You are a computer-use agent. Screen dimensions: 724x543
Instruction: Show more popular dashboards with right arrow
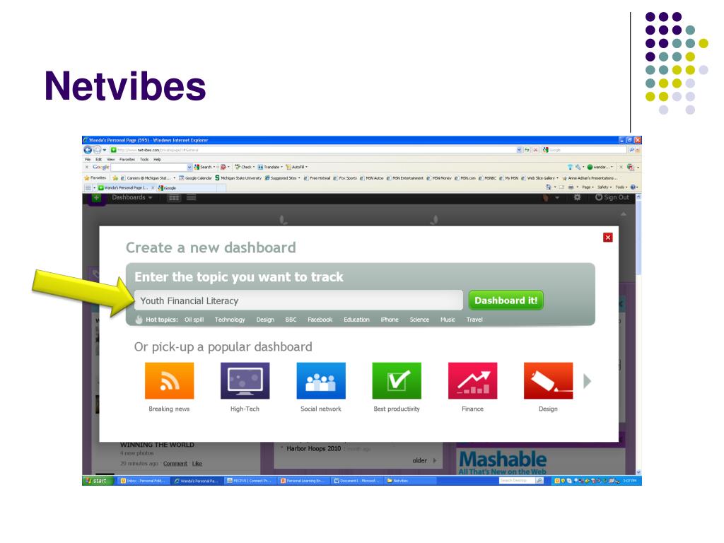pyautogui.click(x=587, y=381)
